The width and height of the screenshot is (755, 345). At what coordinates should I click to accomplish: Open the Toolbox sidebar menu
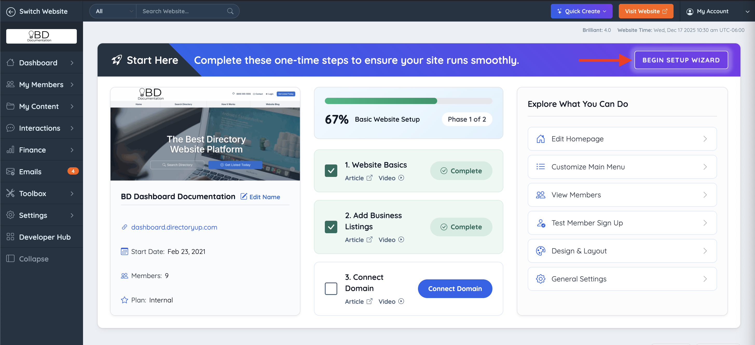(x=41, y=194)
